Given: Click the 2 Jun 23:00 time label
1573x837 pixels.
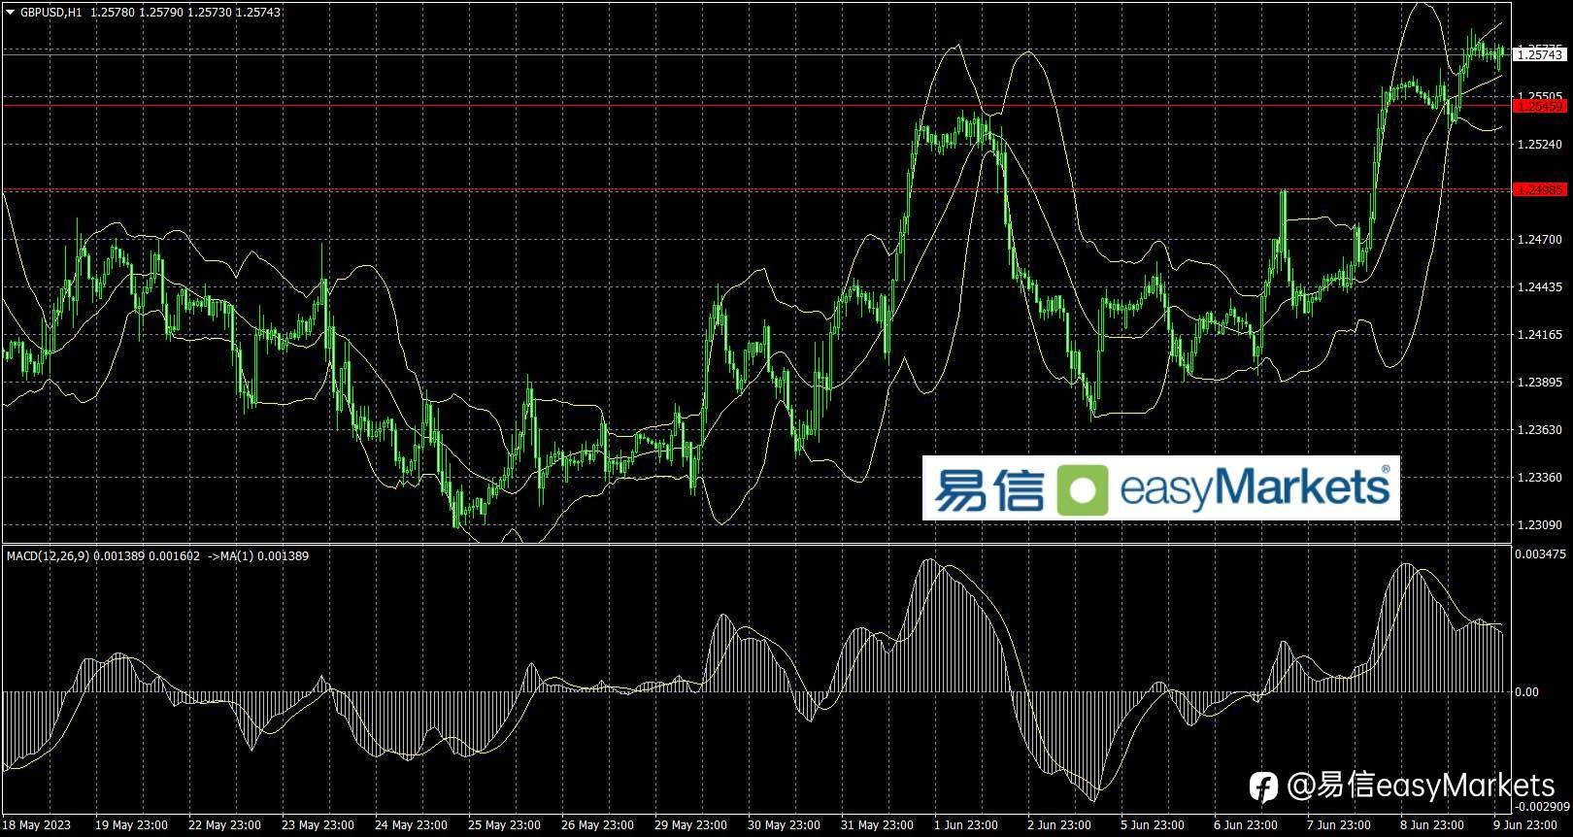Looking at the screenshot, I should coord(1059,825).
